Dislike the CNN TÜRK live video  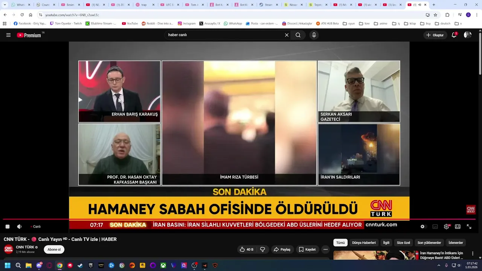tap(262, 250)
